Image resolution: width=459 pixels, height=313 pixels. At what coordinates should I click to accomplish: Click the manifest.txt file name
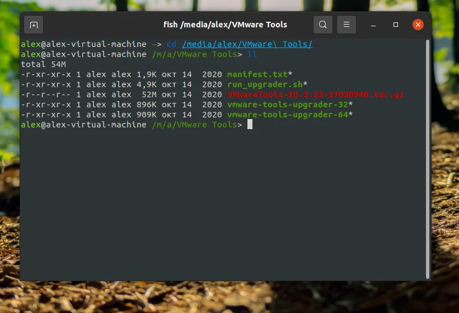[x=257, y=74]
